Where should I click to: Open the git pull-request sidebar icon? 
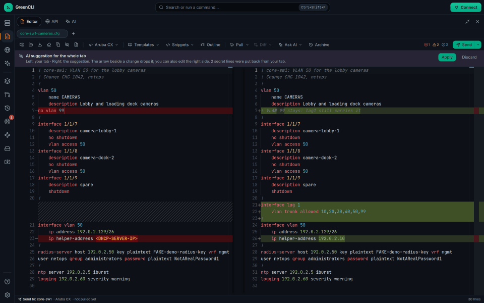pyautogui.click(x=8, y=94)
